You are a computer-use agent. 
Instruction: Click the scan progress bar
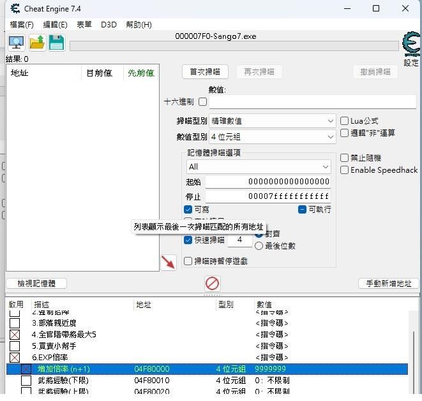234,46
